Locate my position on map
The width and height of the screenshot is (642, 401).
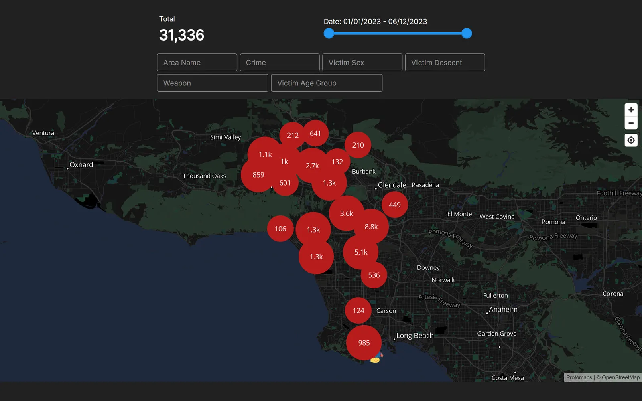(x=631, y=140)
